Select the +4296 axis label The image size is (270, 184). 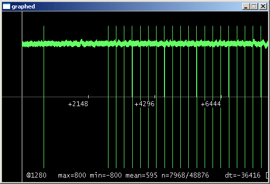(145, 104)
